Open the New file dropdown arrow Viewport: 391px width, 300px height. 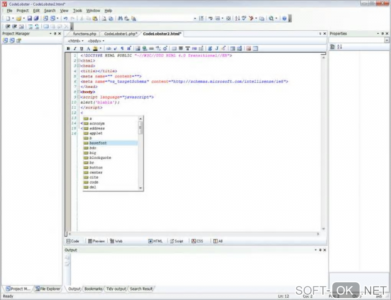click(13, 18)
